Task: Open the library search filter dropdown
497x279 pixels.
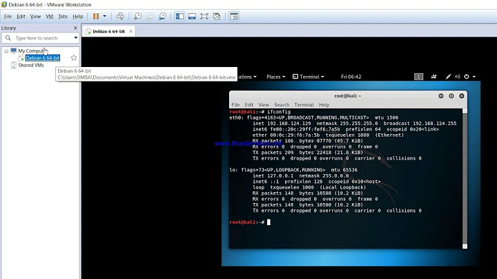Action: [75, 38]
